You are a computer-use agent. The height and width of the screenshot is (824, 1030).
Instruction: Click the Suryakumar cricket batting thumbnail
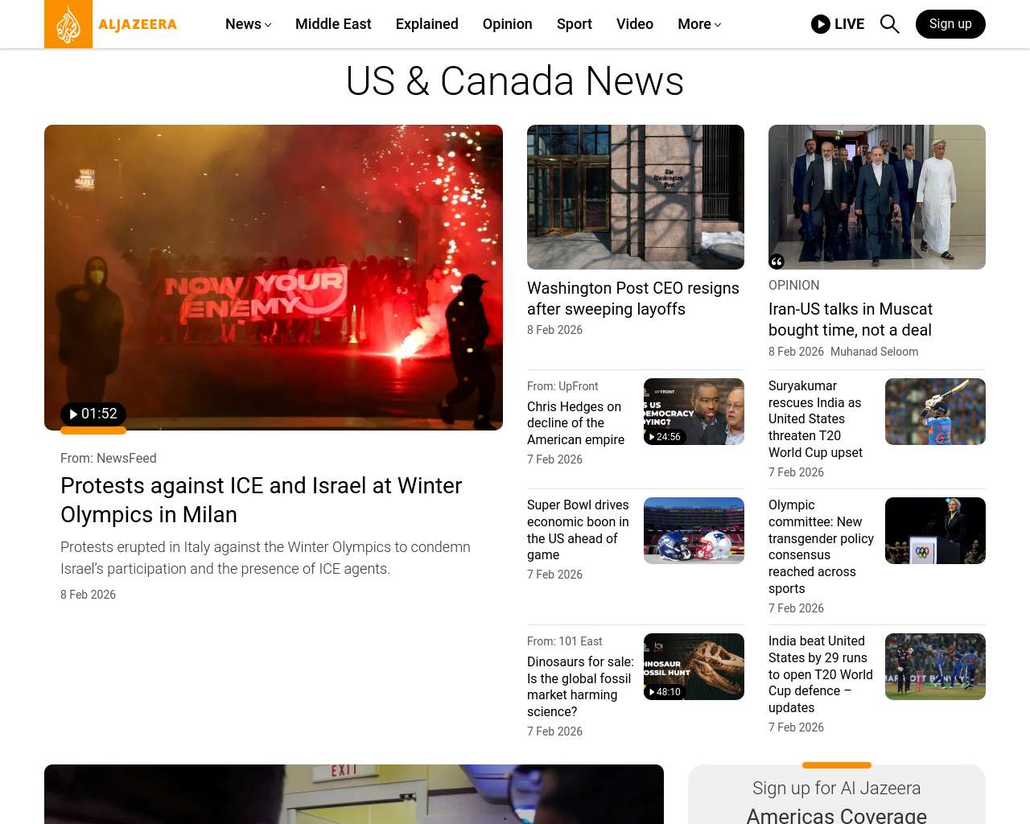click(x=935, y=411)
